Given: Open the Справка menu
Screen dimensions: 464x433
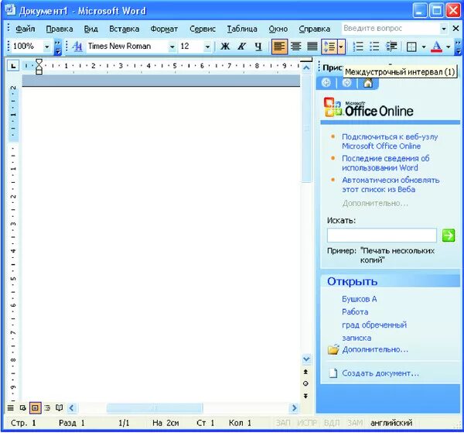Looking at the screenshot, I should pos(314,29).
